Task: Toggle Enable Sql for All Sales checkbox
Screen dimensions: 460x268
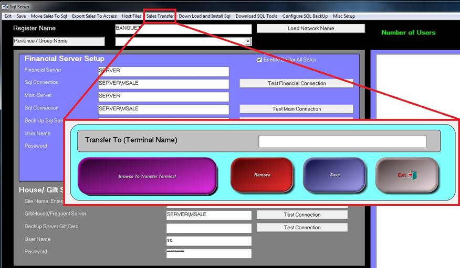Action: 259,60
